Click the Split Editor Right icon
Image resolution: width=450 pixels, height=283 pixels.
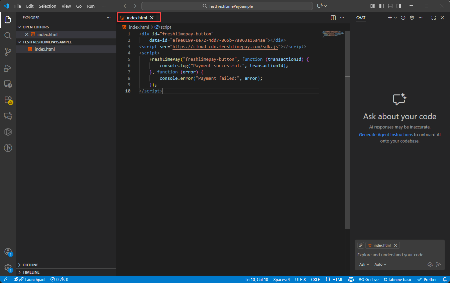pyautogui.click(x=333, y=18)
